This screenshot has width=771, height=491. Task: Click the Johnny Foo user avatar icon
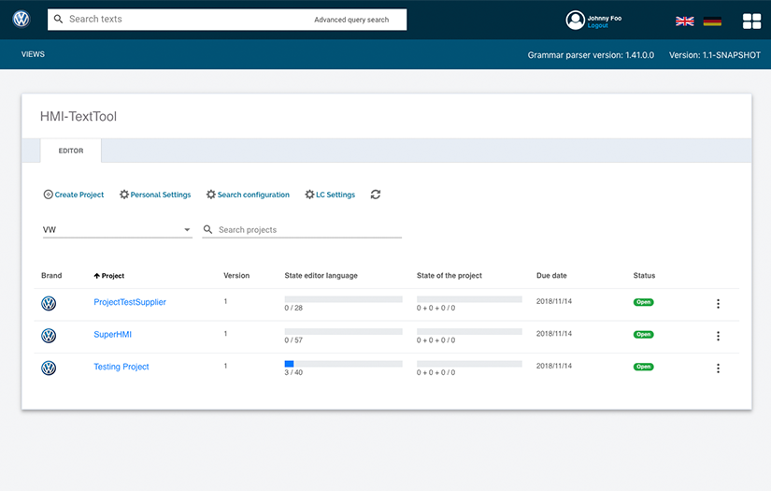coord(575,20)
